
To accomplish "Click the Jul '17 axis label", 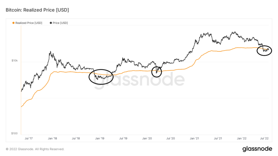I will [x=28, y=138].
